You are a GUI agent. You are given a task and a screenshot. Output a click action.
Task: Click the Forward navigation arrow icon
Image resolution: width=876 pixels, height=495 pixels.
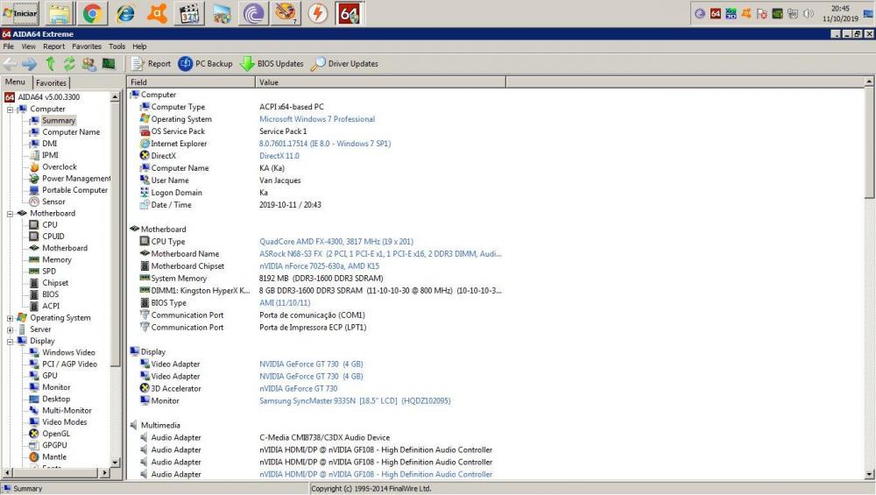[x=30, y=64]
